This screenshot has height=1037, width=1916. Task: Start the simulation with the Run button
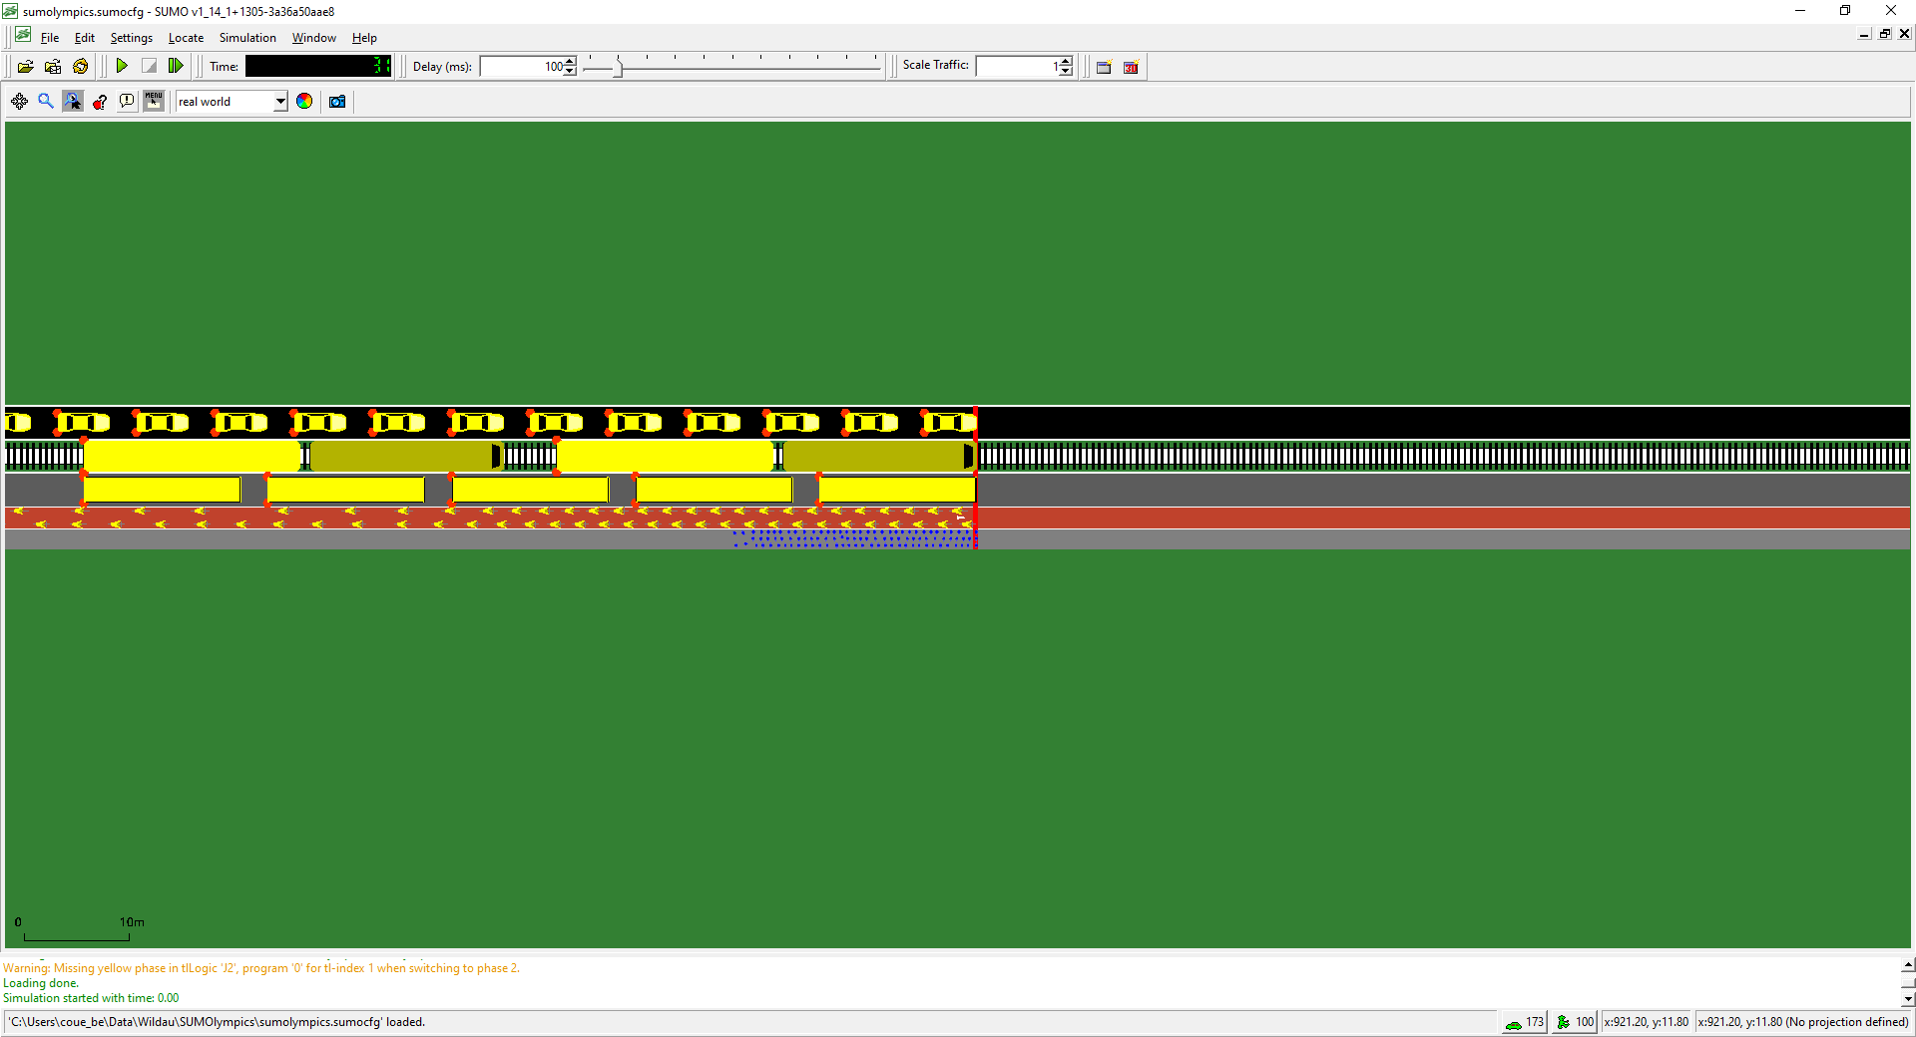pyautogui.click(x=122, y=67)
